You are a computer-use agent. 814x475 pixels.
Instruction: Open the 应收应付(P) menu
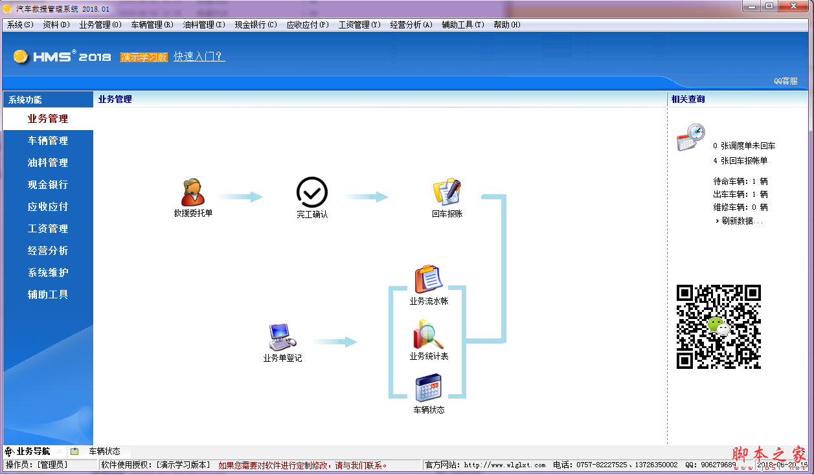click(x=307, y=24)
